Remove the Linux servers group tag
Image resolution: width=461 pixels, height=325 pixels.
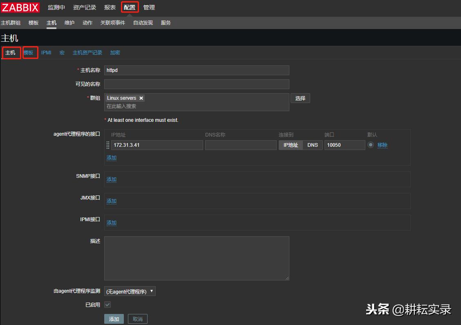pyautogui.click(x=141, y=98)
